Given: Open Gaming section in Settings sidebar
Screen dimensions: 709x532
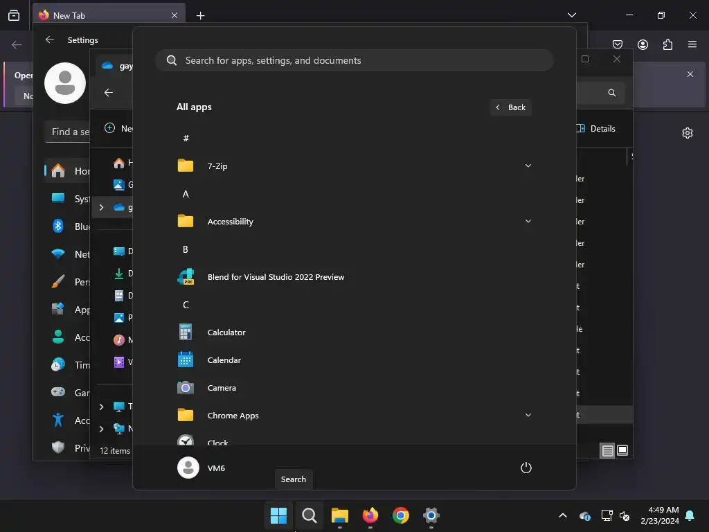Looking at the screenshot, I should 68,393.
